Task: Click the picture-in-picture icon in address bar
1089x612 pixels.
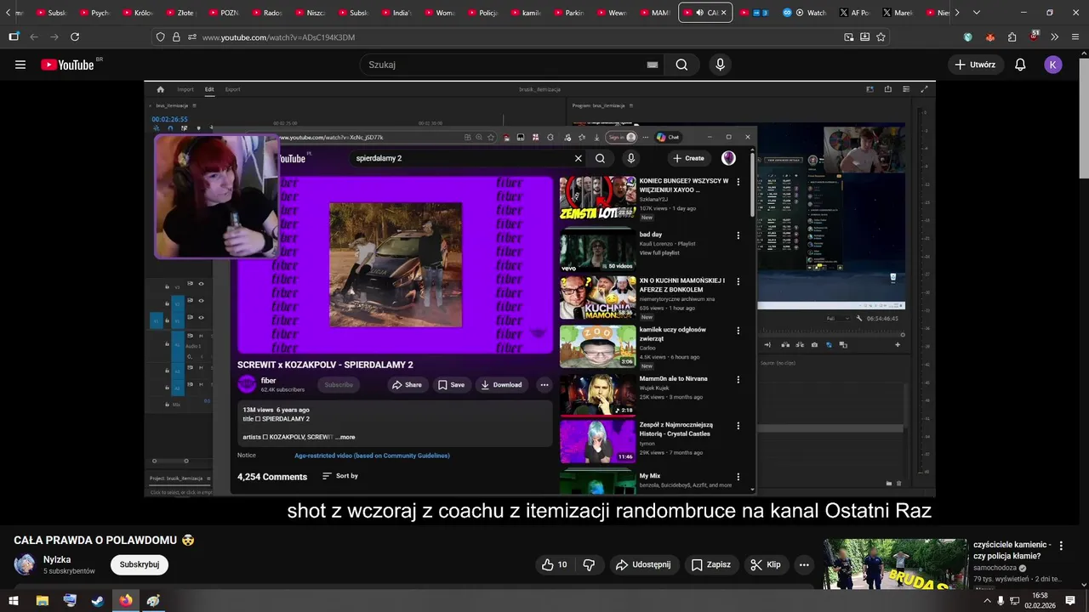Action: [x=848, y=37]
